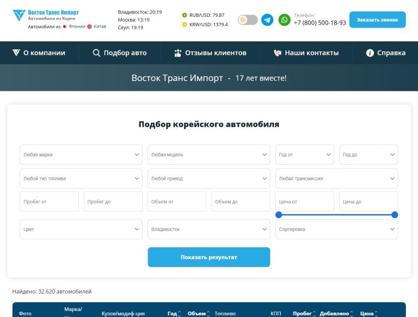
Task: Click the Пробег от input field
Action: [50, 201]
